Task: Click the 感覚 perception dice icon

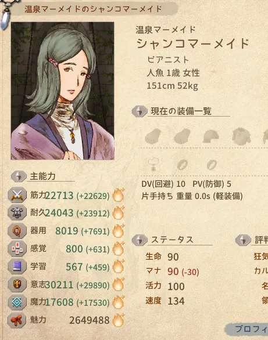Action: click(17, 248)
